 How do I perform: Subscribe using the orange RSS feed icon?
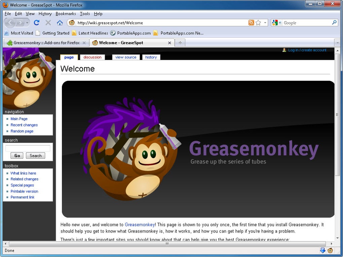tap(251, 23)
